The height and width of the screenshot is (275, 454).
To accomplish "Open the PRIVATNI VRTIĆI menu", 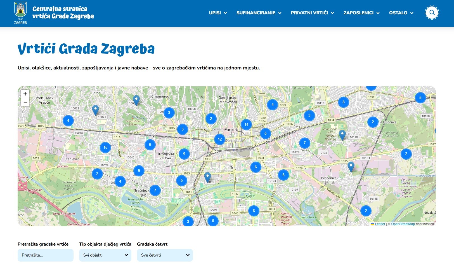I will [312, 13].
